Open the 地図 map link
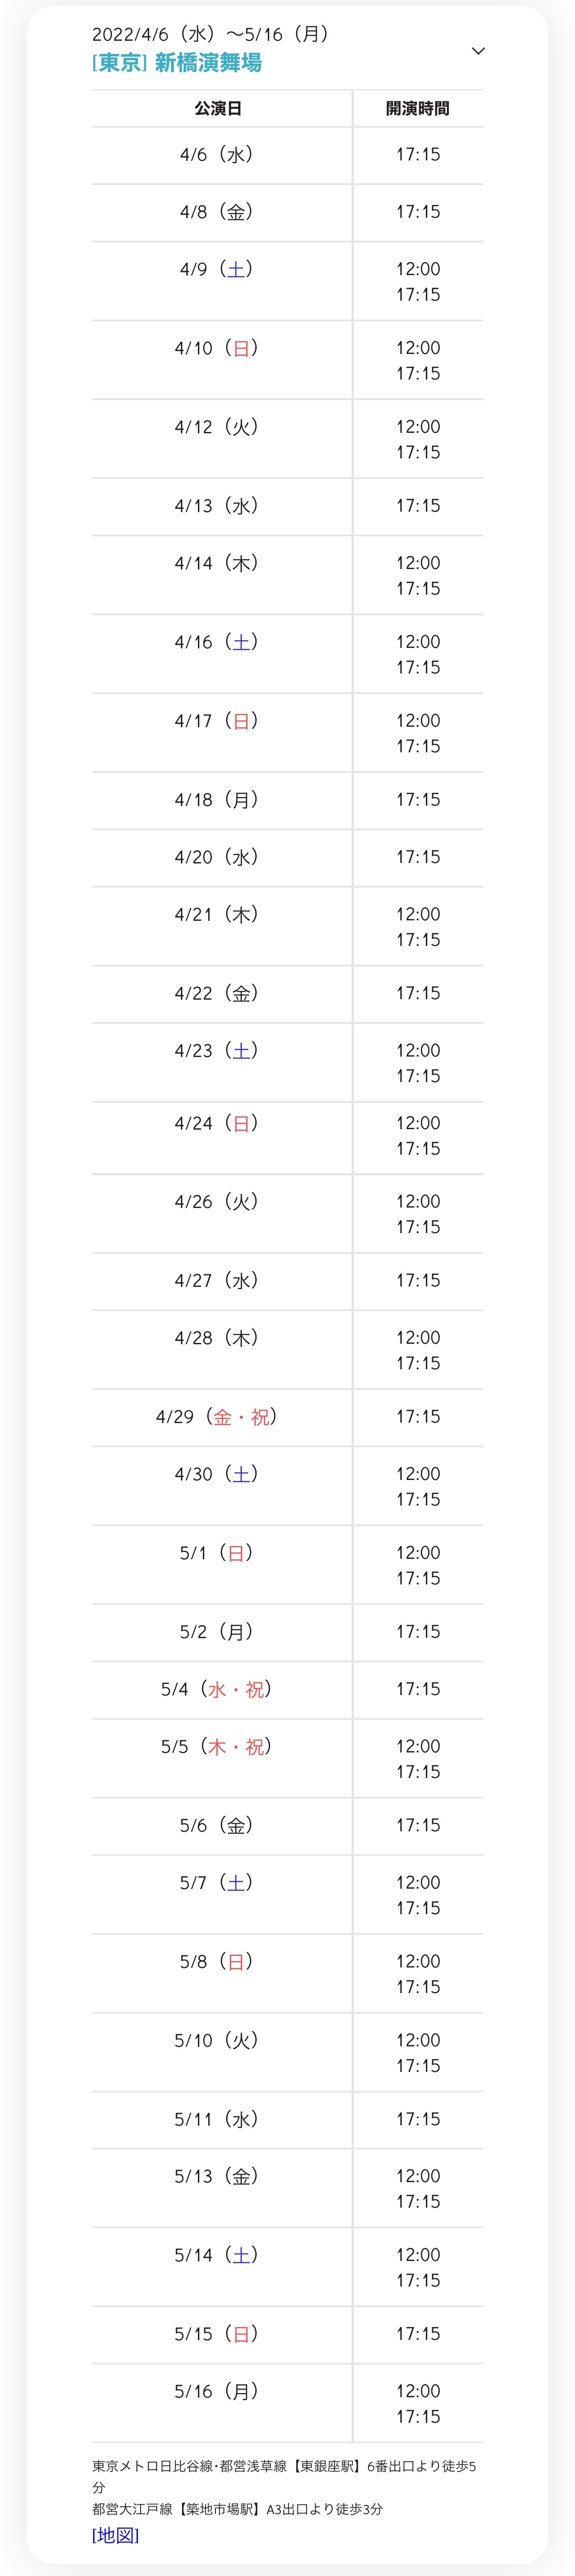575x2576 pixels. pyautogui.click(x=115, y=2534)
